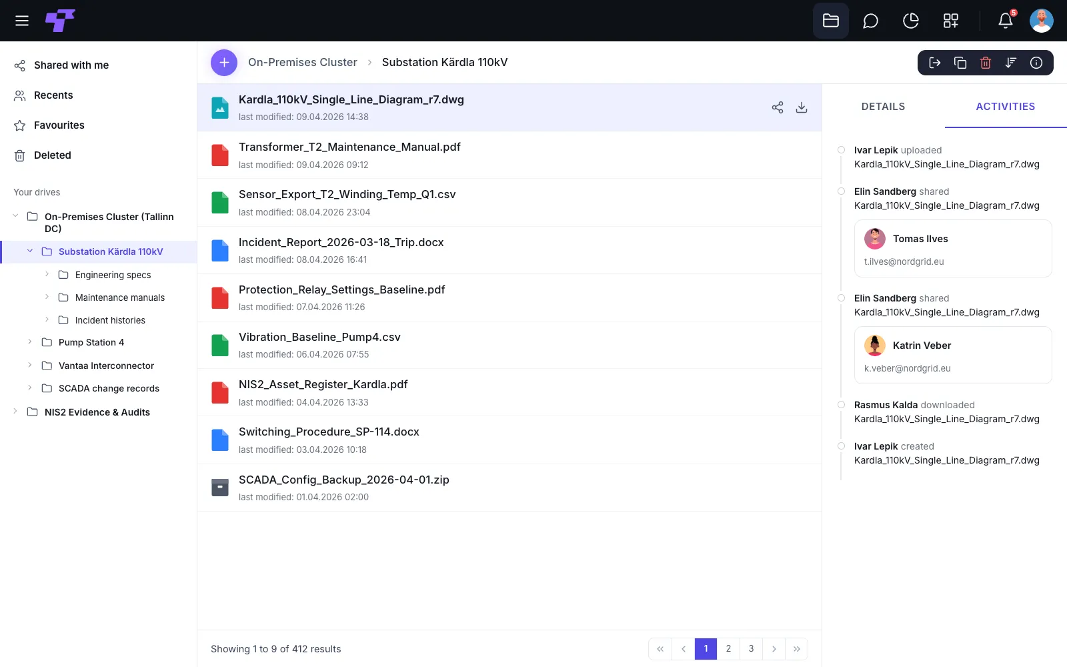Open the chat messages icon
Screen dimensions: 1067x667
[x=870, y=21]
